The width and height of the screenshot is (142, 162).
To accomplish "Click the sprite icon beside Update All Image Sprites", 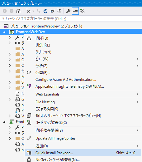I will [29, 138].
